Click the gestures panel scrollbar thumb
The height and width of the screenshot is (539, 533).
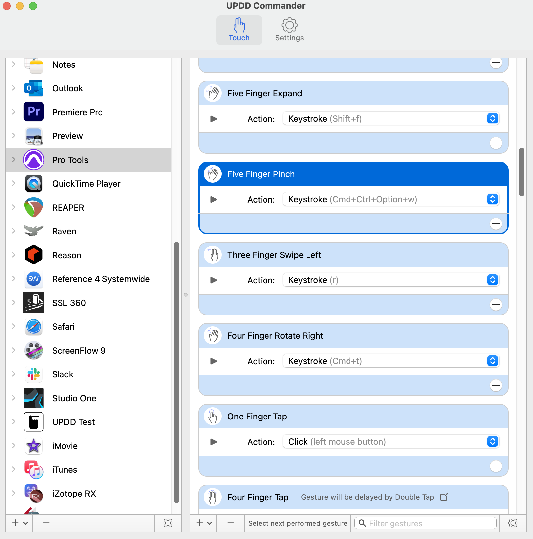pyautogui.click(x=522, y=172)
